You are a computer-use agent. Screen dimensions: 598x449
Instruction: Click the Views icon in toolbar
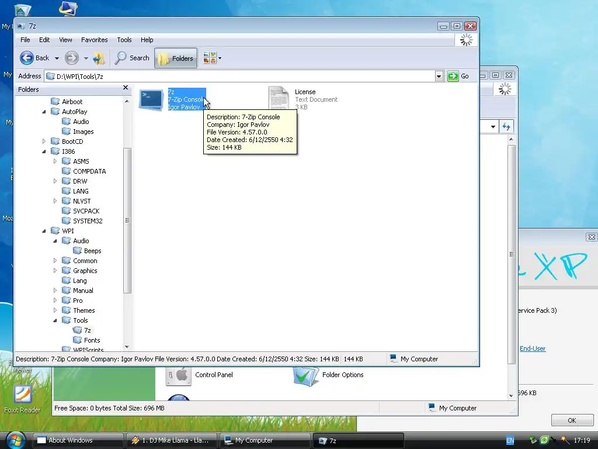click(210, 58)
